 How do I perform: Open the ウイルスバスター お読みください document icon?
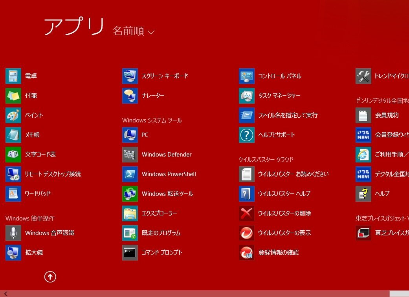(x=246, y=174)
